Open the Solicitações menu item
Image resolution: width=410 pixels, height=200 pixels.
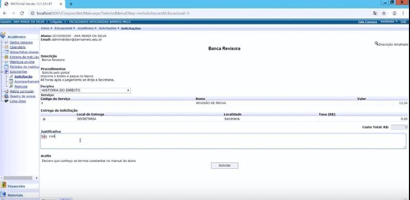click(x=109, y=28)
